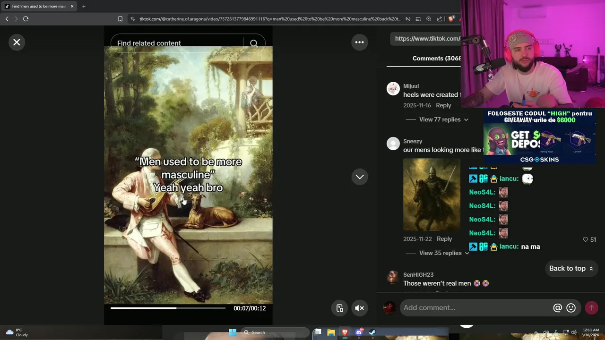Close the TikTok video viewer

point(17,42)
